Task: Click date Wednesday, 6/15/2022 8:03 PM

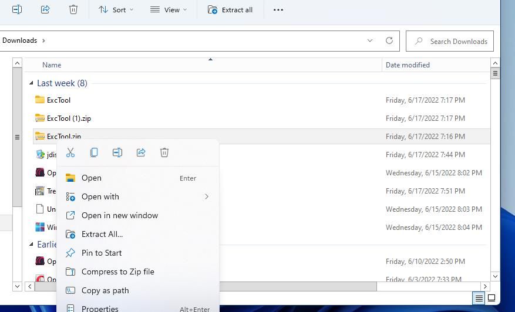Action: click(434, 209)
